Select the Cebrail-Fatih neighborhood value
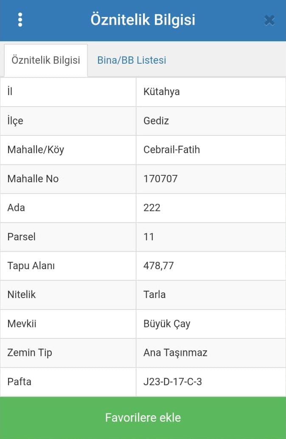 coord(171,150)
